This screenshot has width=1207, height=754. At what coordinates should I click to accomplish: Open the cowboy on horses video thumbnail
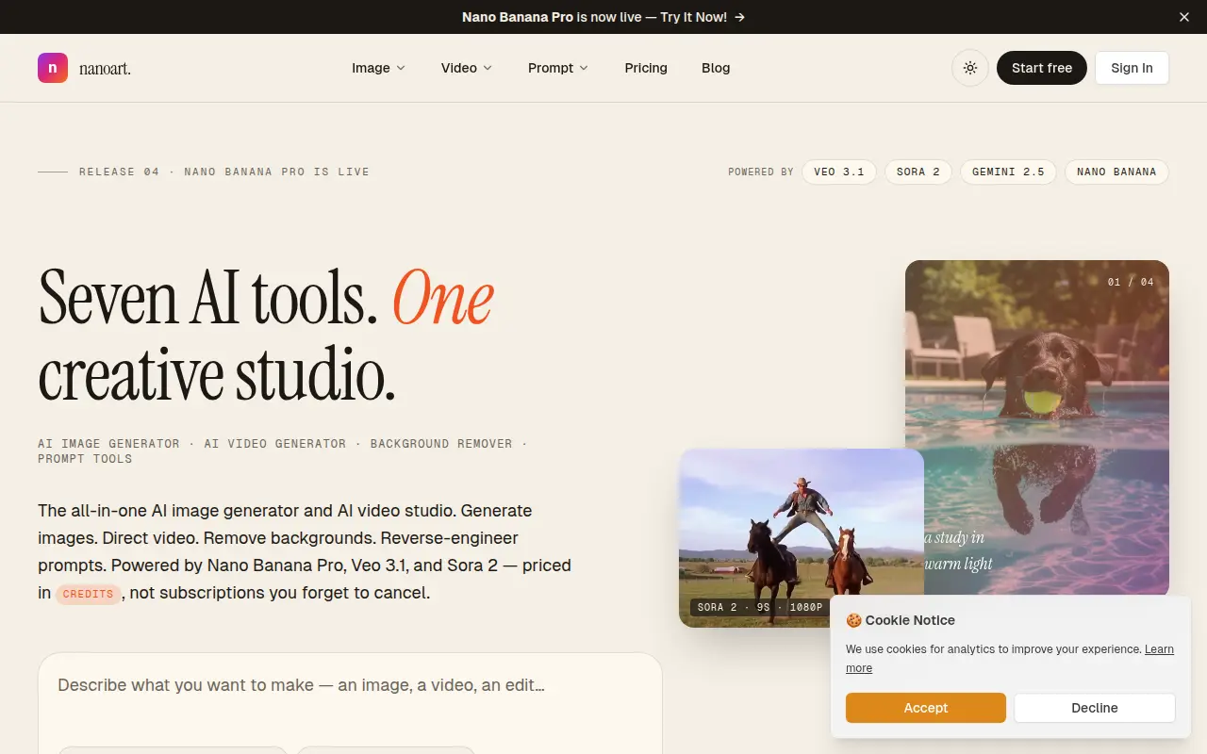point(802,537)
